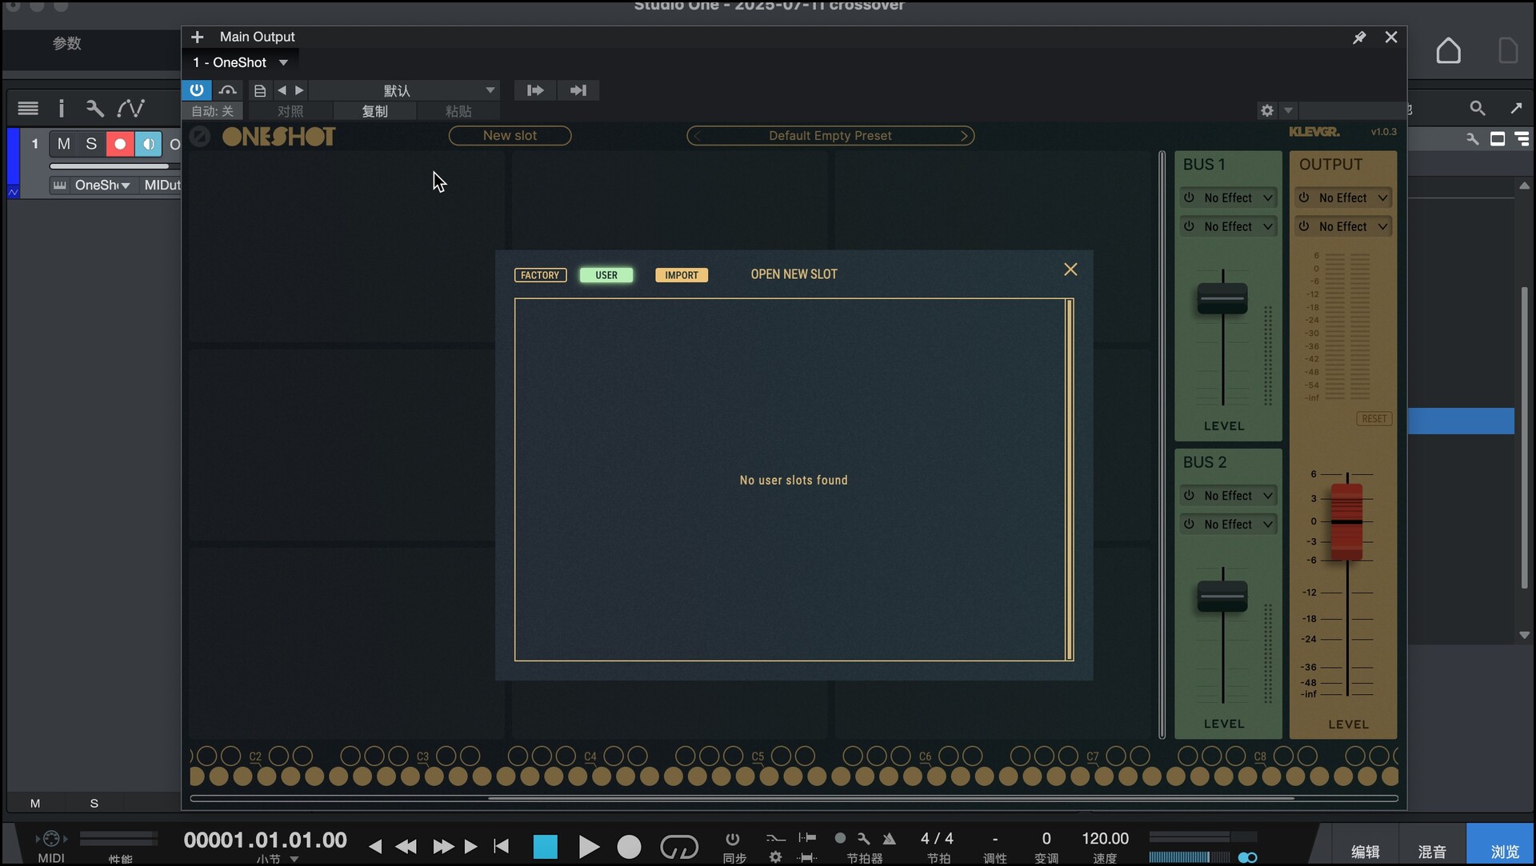Return to zero in transport

502,846
